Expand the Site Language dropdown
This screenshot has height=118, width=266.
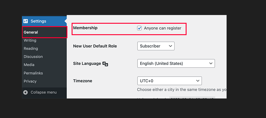pos(176,63)
